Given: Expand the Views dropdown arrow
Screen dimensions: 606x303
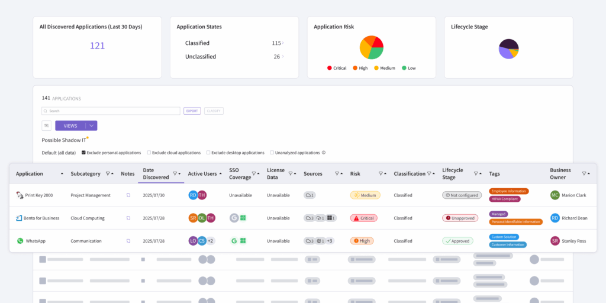Looking at the screenshot, I should click(x=92, y=125).
